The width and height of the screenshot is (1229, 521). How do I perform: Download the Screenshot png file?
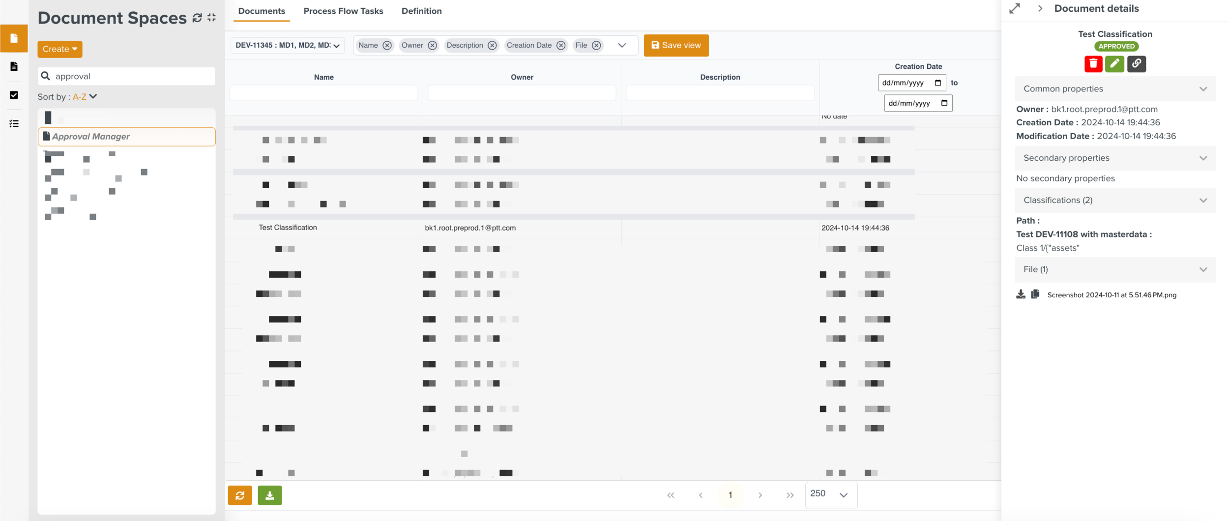click(x=1021, y=294)
